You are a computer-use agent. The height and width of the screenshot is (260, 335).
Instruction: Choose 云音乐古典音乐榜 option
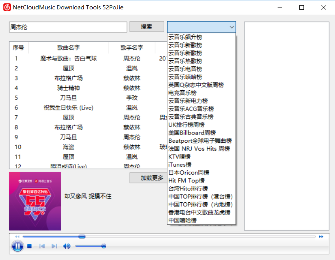coord(201,117)
